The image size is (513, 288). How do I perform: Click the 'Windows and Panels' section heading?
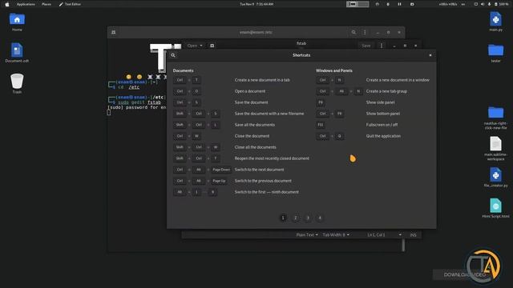[x=334, y=70]
